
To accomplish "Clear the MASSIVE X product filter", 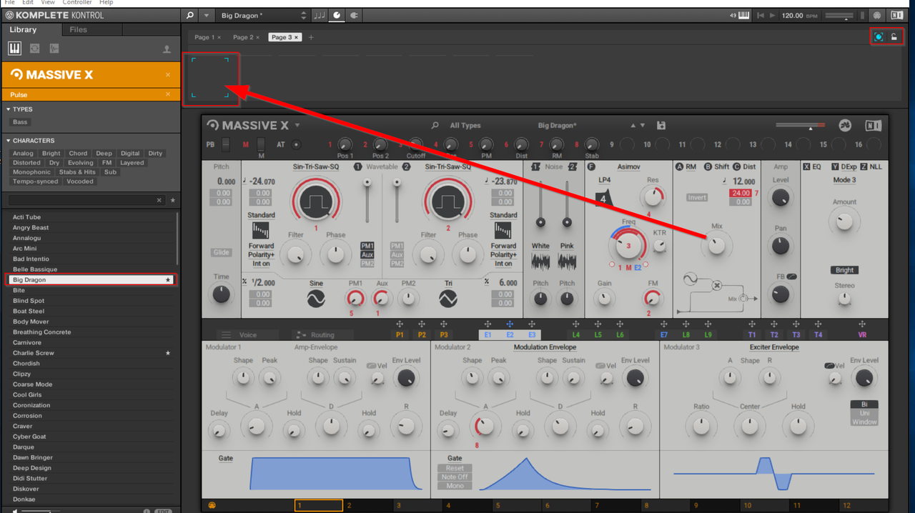I will pyautogui.click(x=168, y=74).
